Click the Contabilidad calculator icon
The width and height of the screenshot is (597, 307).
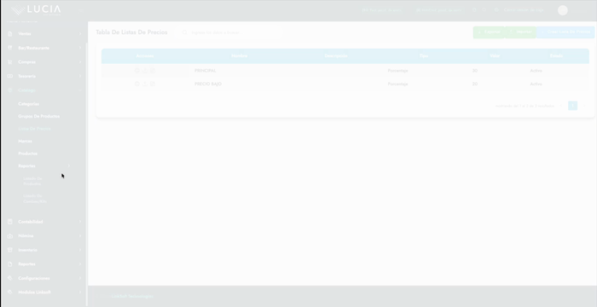pos(10,222)
